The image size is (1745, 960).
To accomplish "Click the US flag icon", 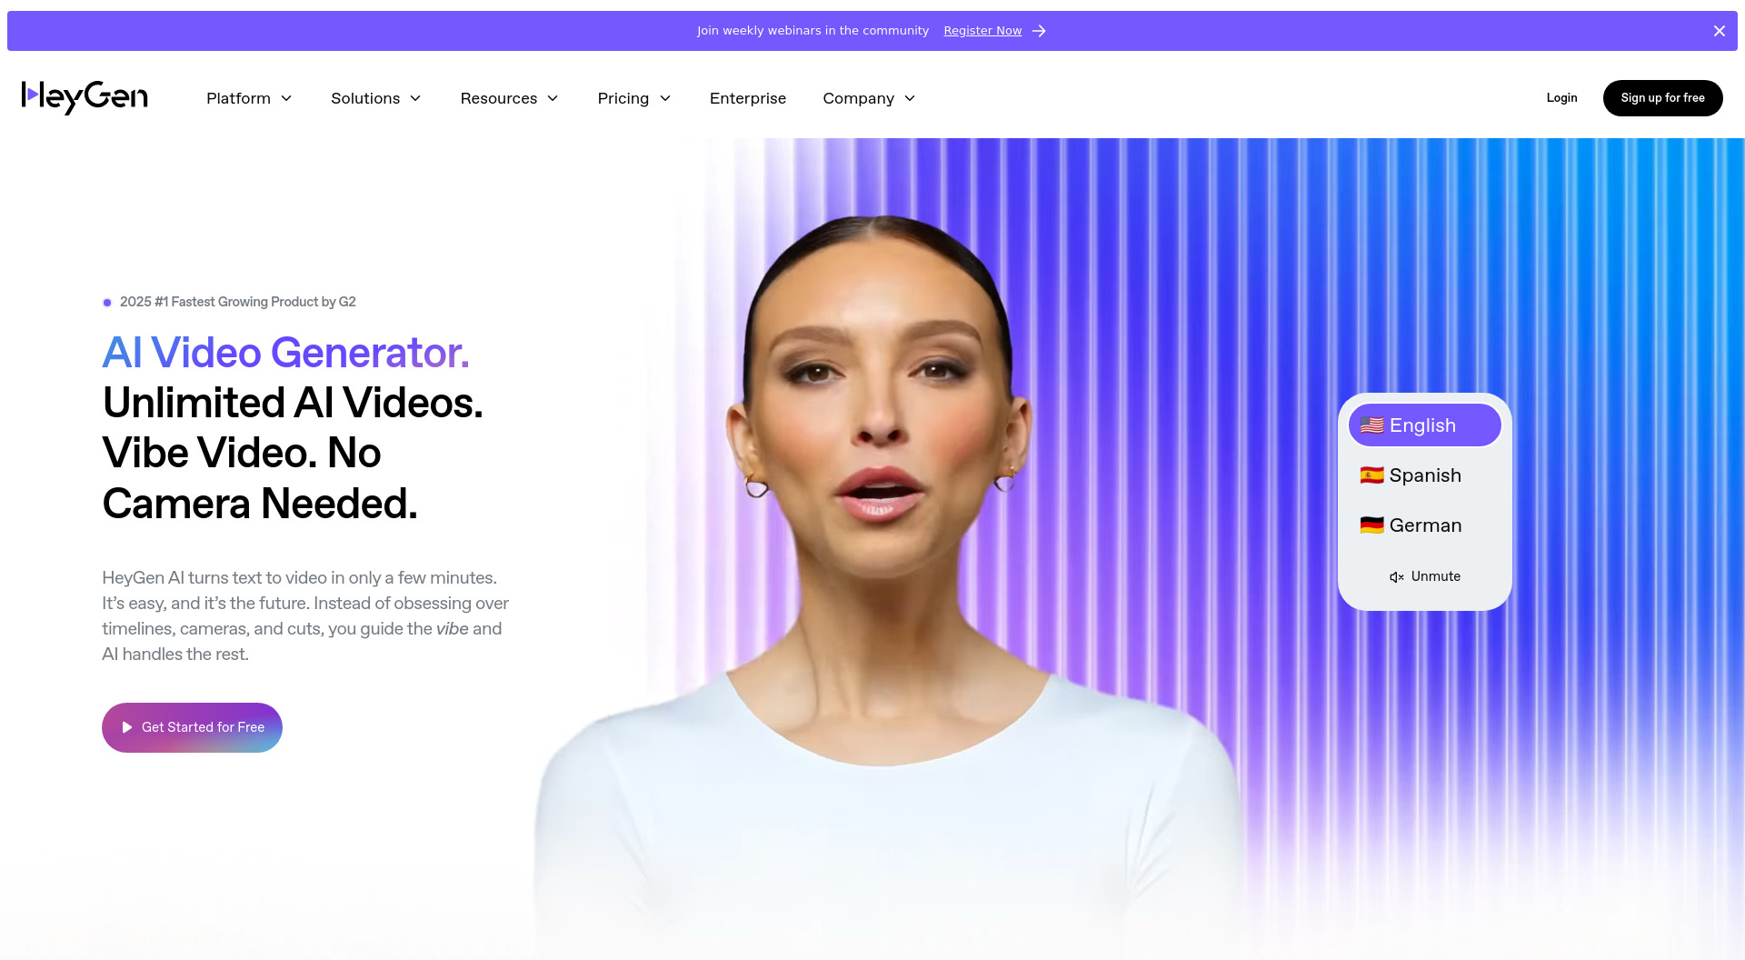I will [1371, 425].
